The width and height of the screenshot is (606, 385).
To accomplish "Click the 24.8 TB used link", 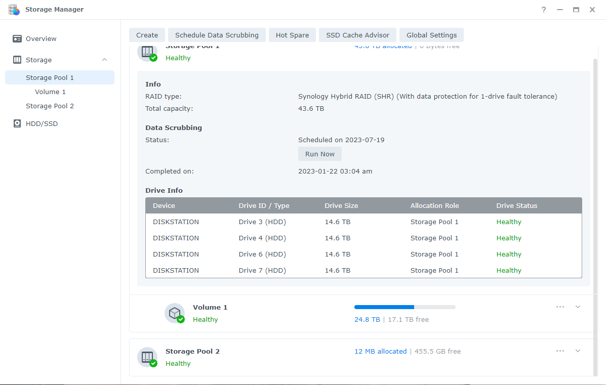I will click(x=367, y=320).
